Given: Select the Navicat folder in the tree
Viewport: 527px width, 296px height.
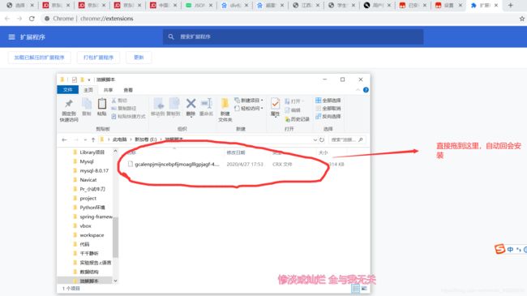Looking at the screenshot, I should pyautogui.click(x=88, y=180).
